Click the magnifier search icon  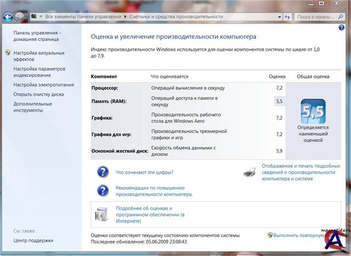pos(341,16)
